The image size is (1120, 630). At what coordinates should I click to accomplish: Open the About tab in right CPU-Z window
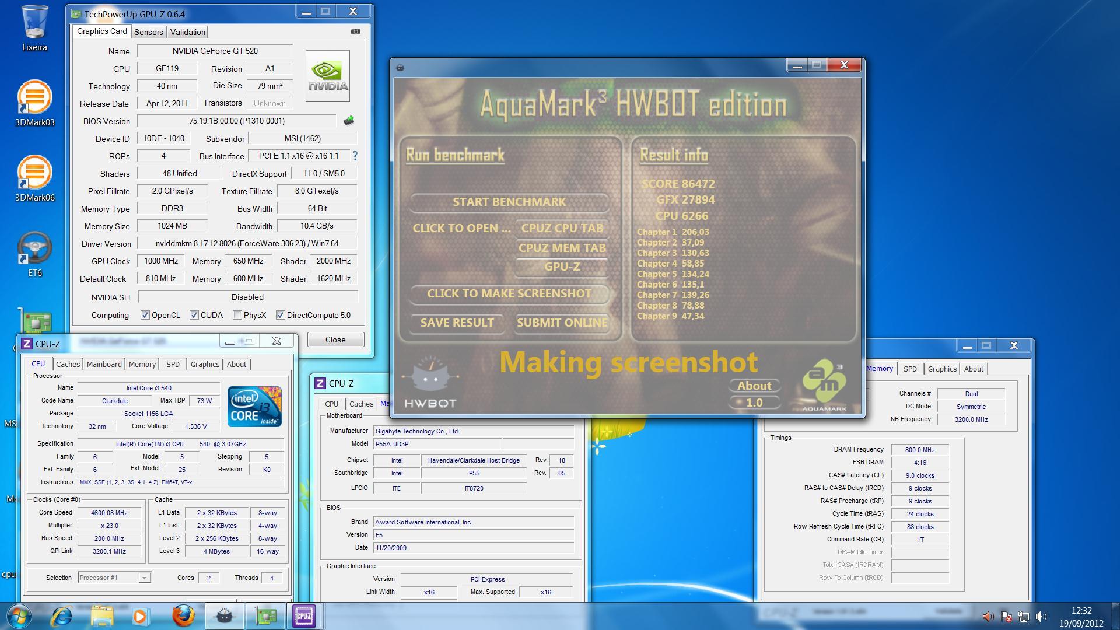(x=974, y=369)
